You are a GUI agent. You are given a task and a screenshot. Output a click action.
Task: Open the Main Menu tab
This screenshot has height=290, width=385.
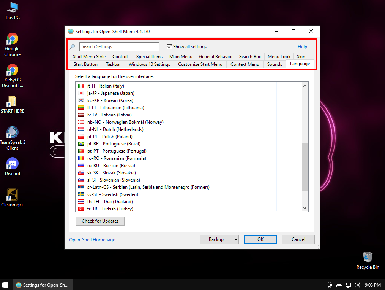[x=181, y=57]
